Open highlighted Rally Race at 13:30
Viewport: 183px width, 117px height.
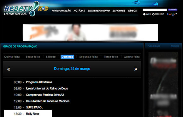[x=28, y=114]
